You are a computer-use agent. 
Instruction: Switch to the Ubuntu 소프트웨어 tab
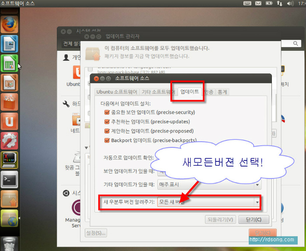117,92
